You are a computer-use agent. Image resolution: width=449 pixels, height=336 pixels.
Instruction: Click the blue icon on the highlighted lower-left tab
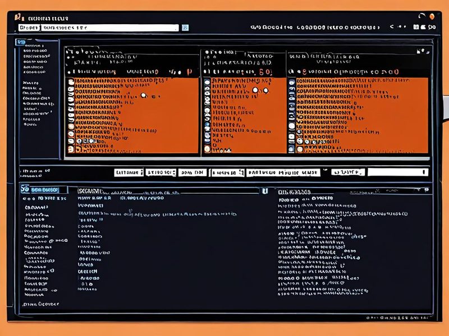[x=25, y=189]
